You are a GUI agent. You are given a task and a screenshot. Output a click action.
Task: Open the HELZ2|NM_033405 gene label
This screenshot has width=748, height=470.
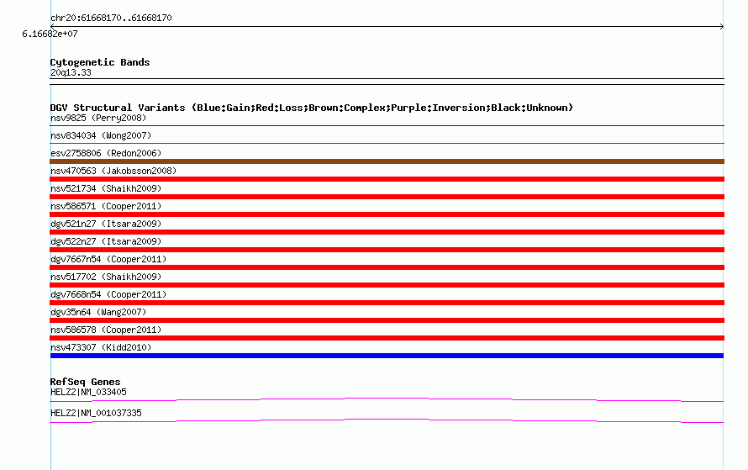(88, 392)
